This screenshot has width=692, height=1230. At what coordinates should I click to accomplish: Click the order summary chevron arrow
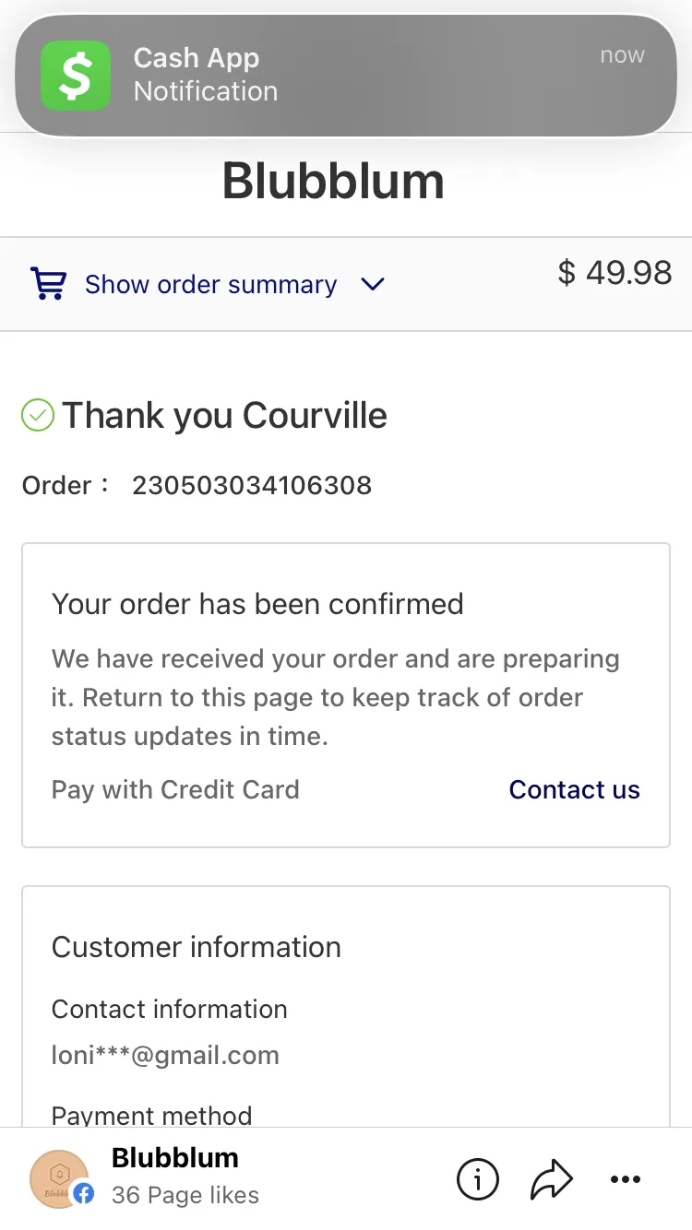tap(372, 285)
